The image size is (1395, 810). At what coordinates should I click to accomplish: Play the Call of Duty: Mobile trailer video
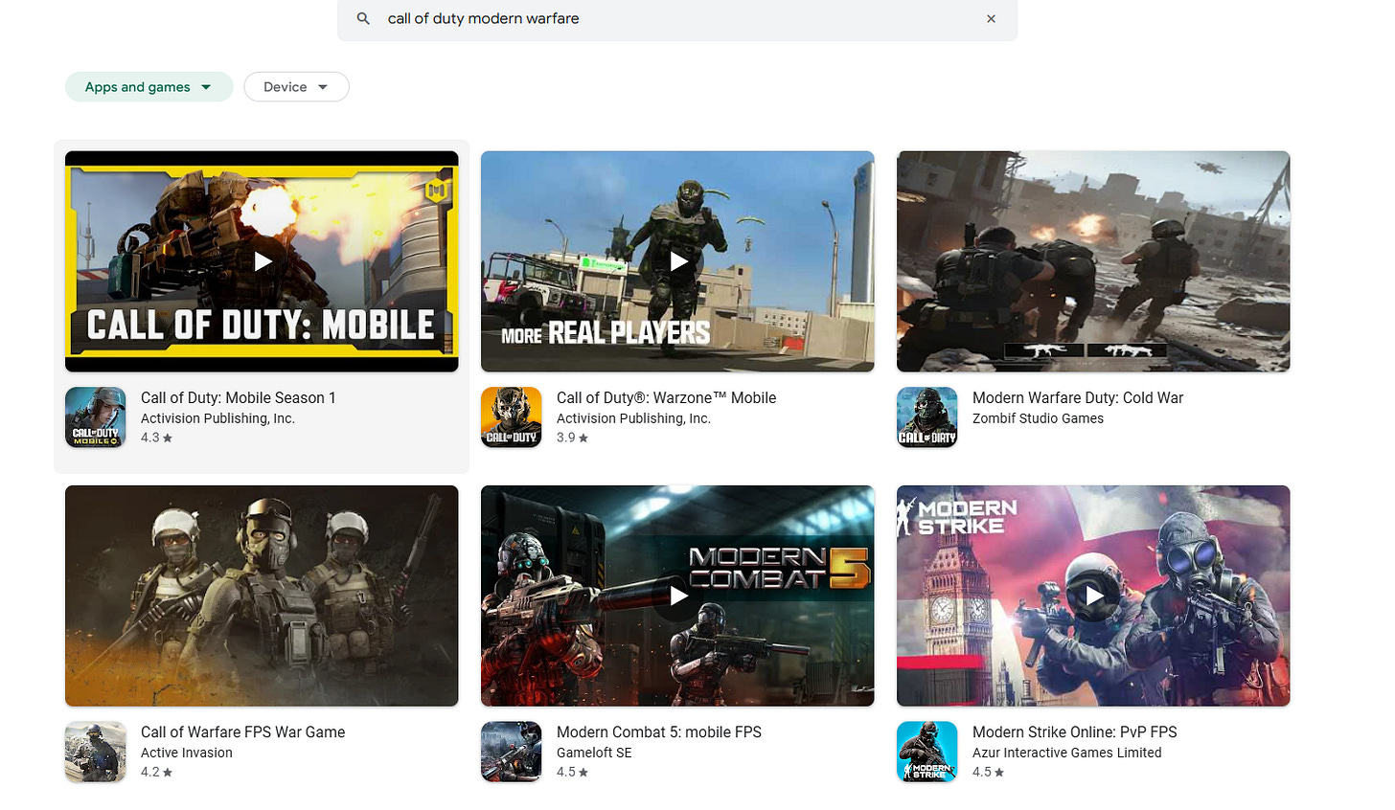[x=262, y=261]
